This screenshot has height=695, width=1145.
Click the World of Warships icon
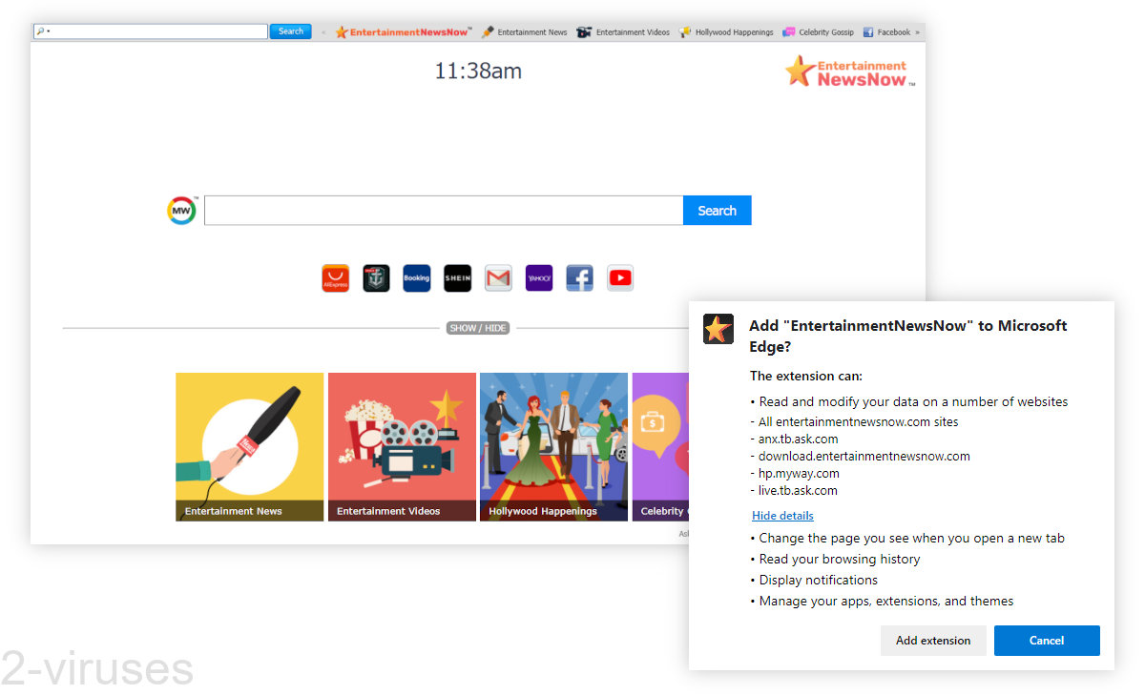[x=376, y=277]
